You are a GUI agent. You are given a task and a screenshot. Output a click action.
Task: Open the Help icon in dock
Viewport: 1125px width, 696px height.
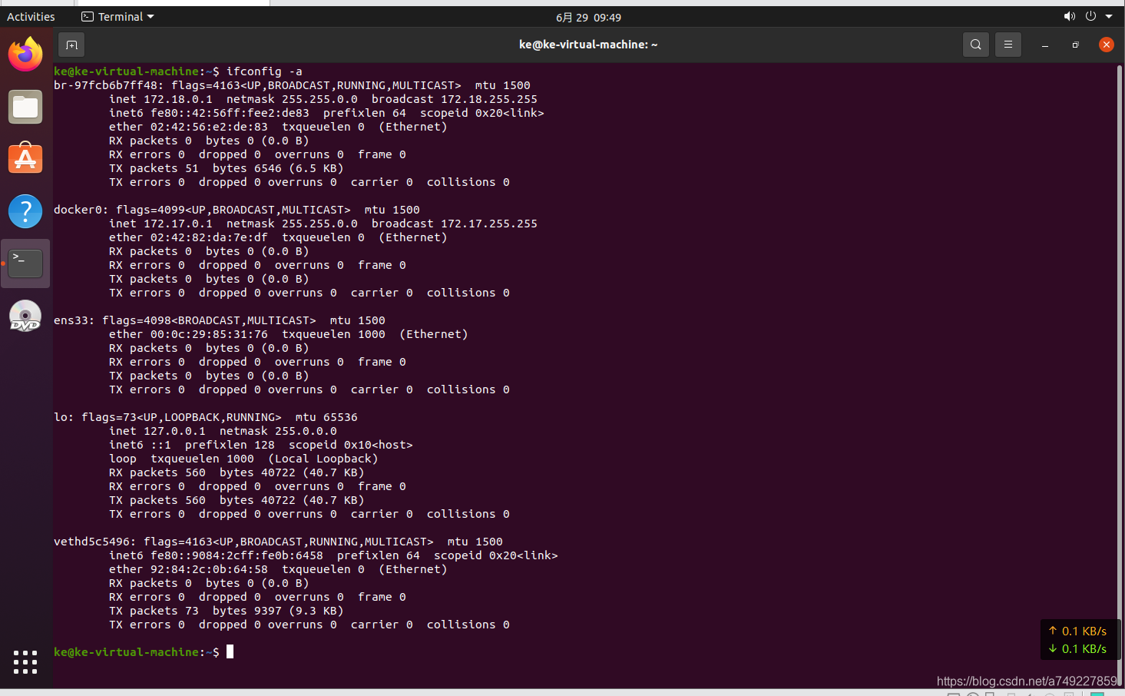(x=25, y=210)
